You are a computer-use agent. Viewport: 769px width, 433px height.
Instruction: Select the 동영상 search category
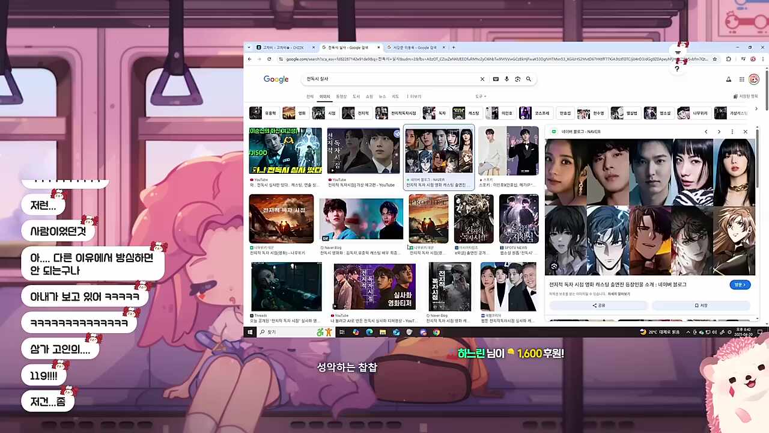pyautogui.click(x=341, y=96)
